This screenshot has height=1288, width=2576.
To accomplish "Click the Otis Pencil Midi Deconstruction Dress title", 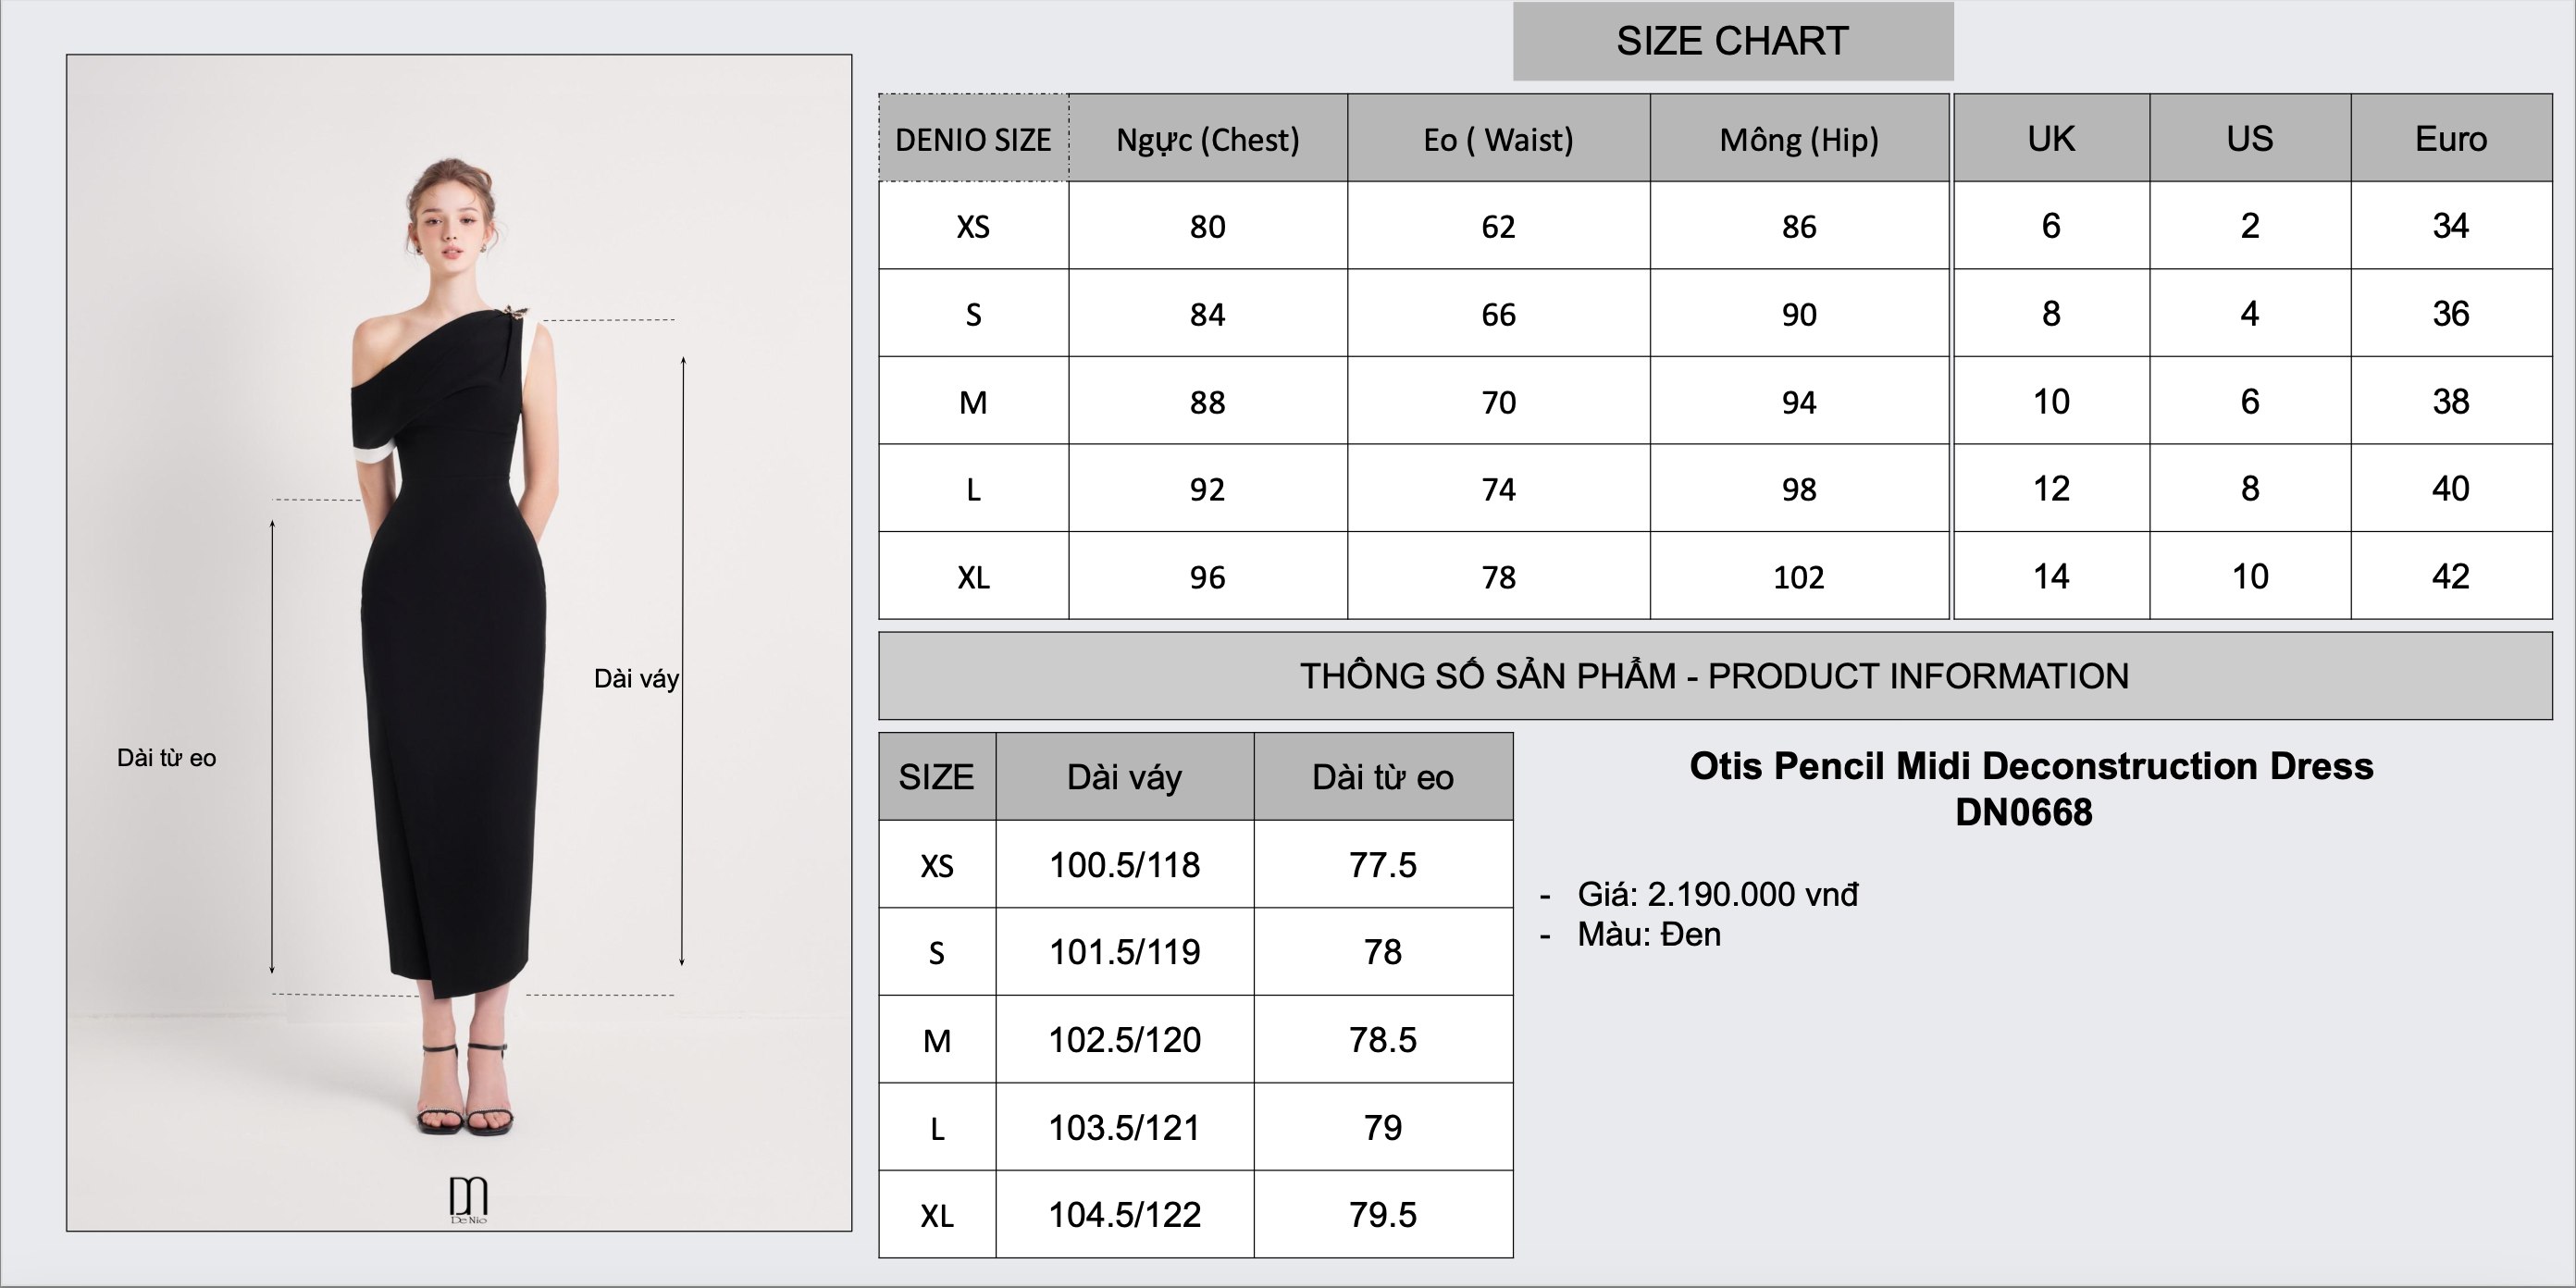I will [x=2030, y=766].
